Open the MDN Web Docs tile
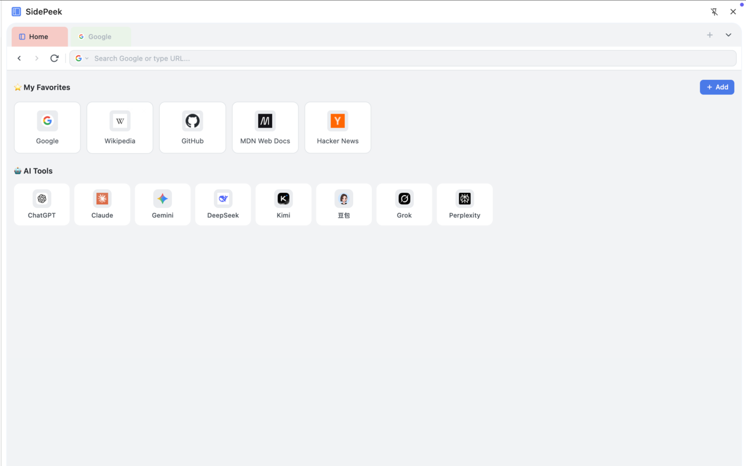This screenshot has width=746, height=466. (265, 128)
